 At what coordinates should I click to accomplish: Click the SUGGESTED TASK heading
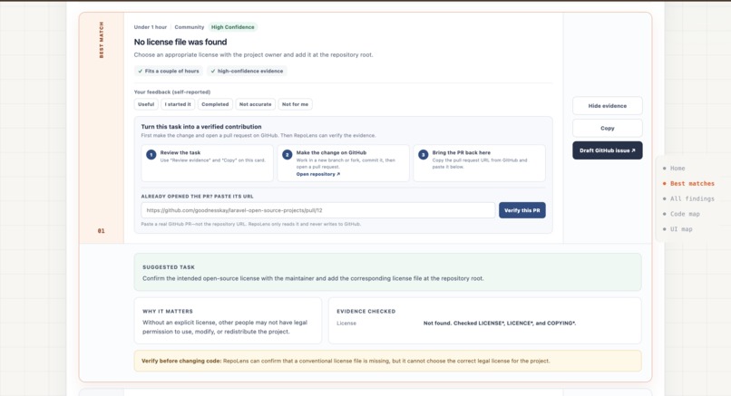169,267
